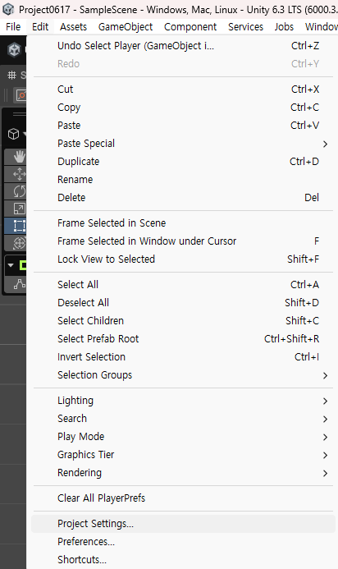The image size is (338, 569).
Task: Select the Rotate tool icon
Action: [x=19, y=191]
